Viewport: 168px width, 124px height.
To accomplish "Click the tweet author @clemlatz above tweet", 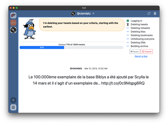I will point(76,68).
